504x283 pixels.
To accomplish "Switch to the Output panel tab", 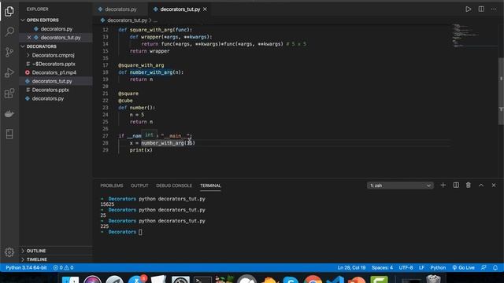I will coord(139,186).
